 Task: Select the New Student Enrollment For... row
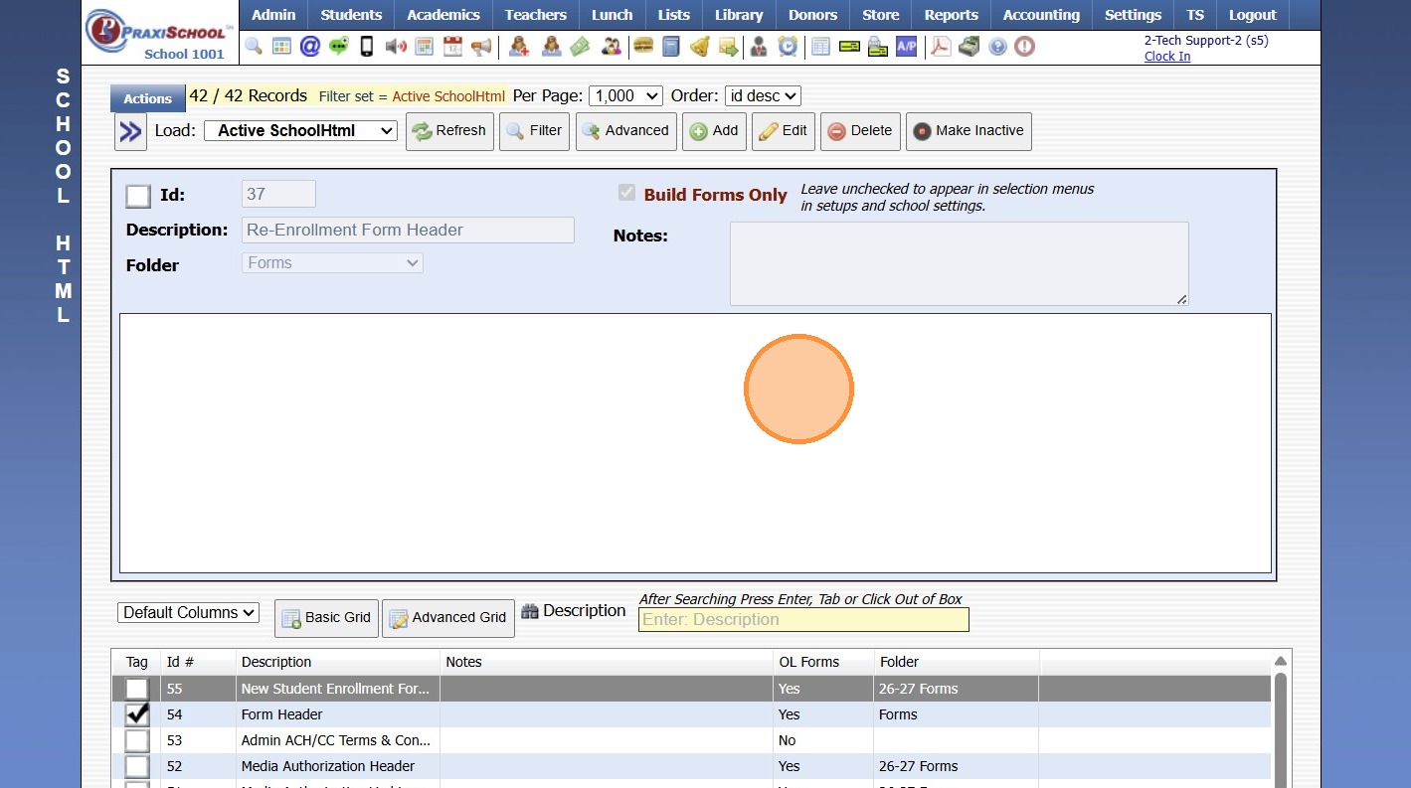tap(691, 689)
